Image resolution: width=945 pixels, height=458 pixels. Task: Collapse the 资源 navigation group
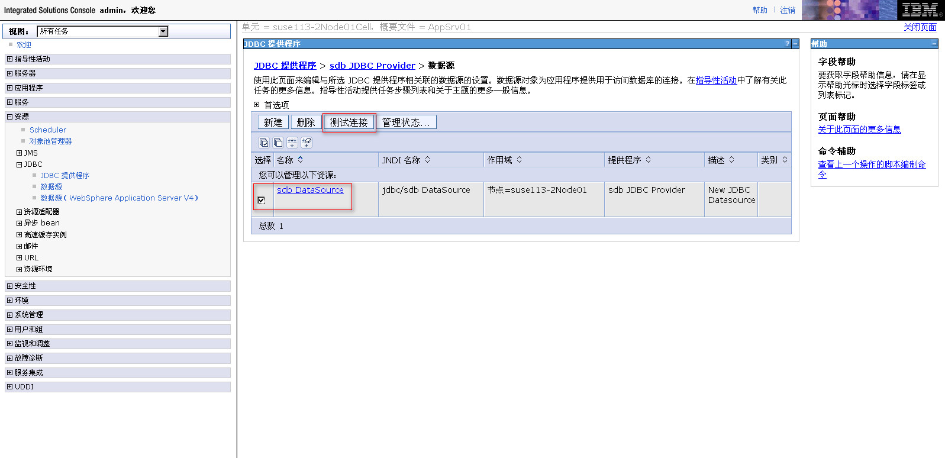[9, 117]
